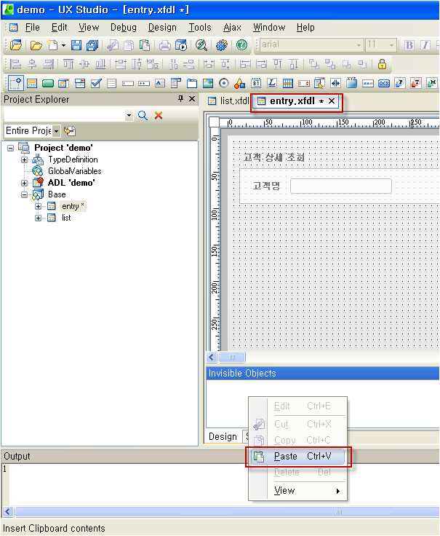Click the Save icon in the toolbar
The height and width of the screenshot is (536, 440).
point(76,45)
